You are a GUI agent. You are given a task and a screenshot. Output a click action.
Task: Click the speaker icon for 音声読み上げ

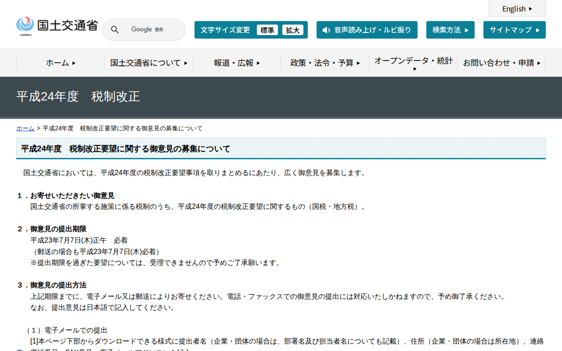coord(326,30)
